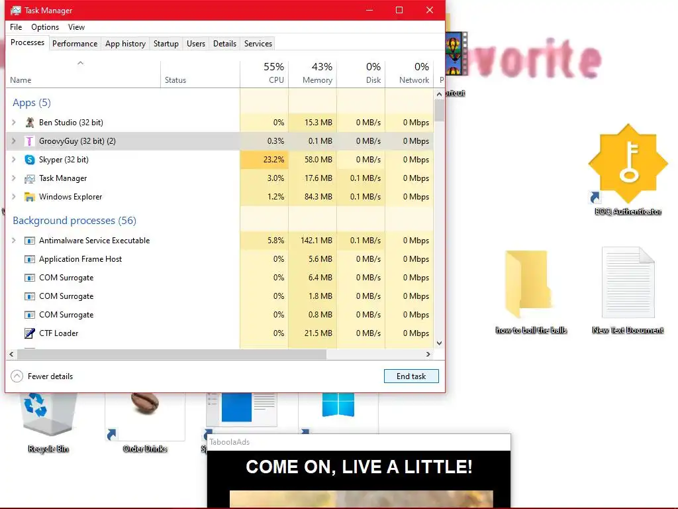The width and height of the screenshot is (678, 509).
Task: Select the film strip balloon desktop icon
Action: (x=457, y=54)
